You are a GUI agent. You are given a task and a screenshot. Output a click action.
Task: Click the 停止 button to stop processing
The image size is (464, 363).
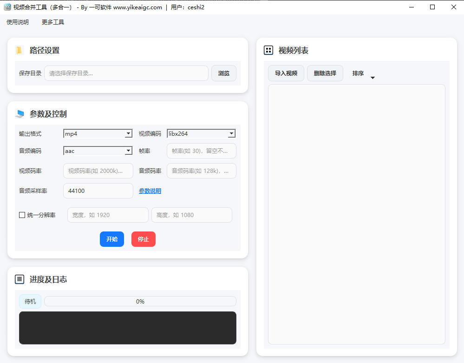[x=143, y=239]
